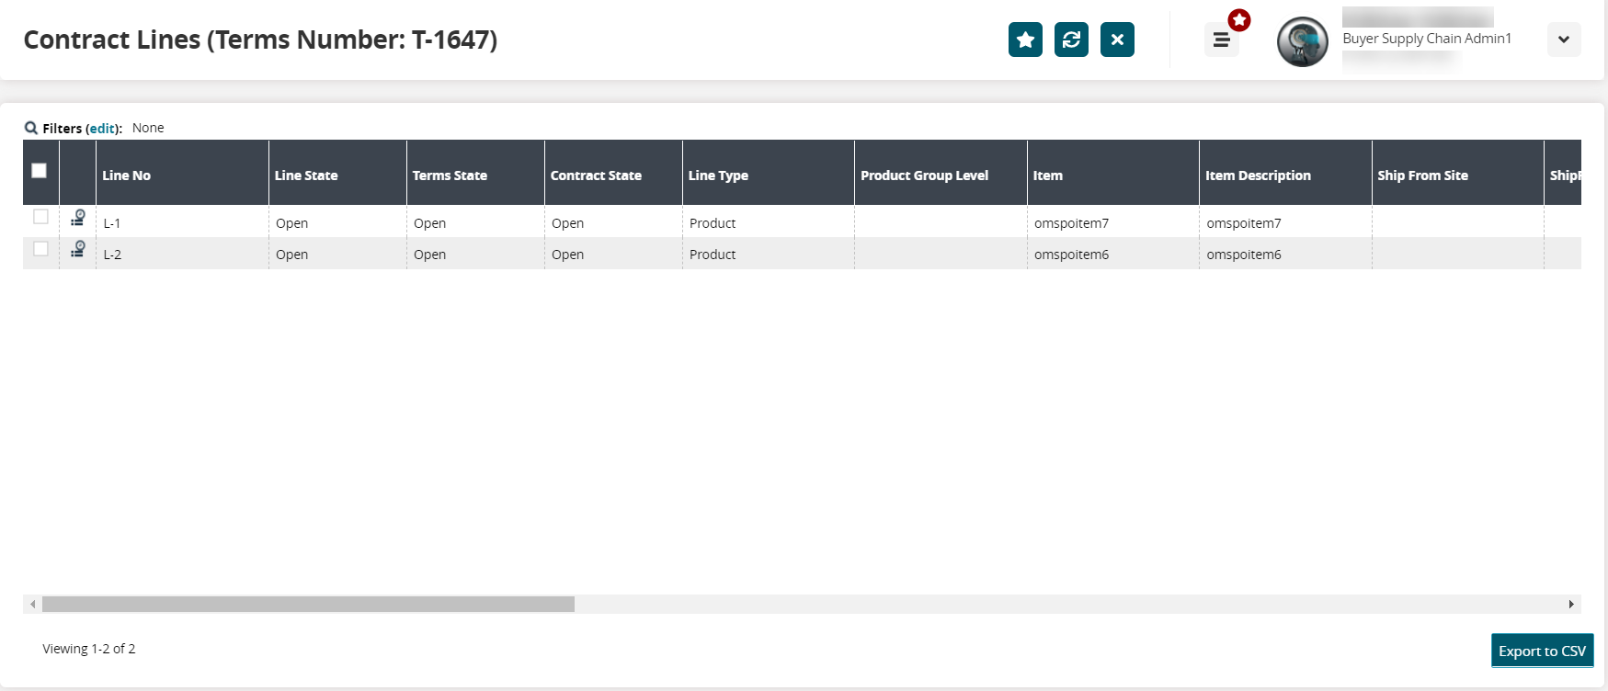This screenshot has height=691, width=1608.
Task: Edit the filters via edit link
Action: (102, 129)
